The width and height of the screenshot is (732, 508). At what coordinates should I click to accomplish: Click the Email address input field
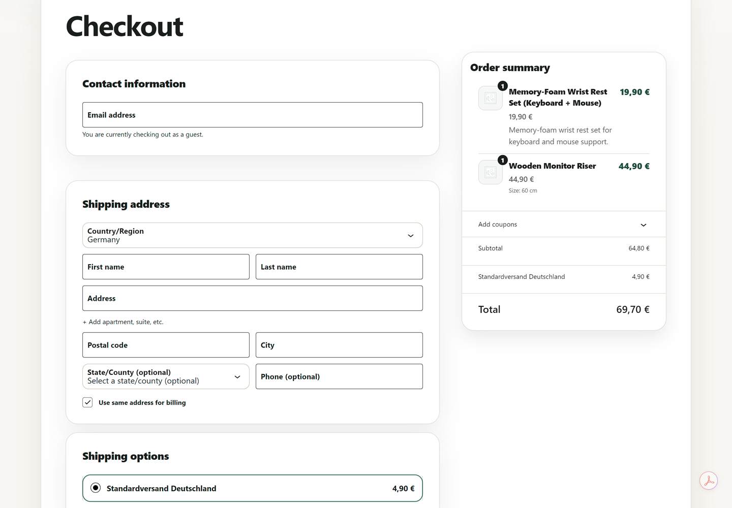tap(252, 115)
